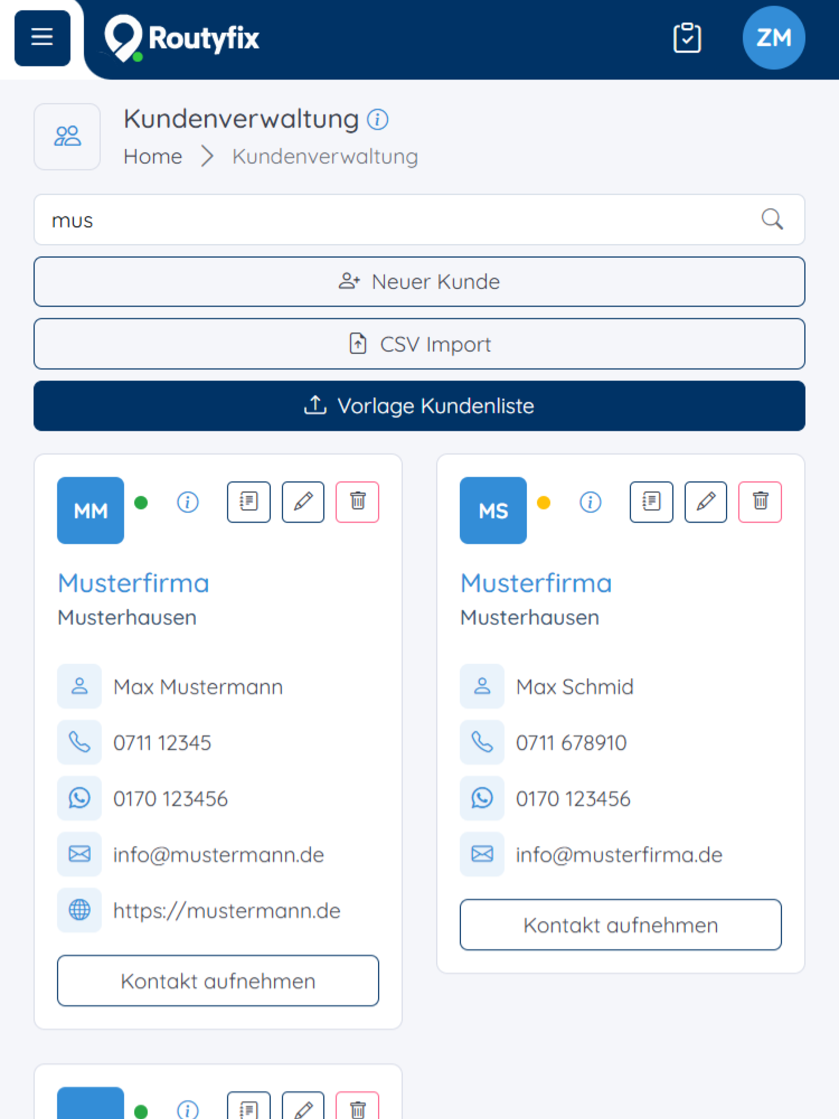Click phone number 0711 678910
The width and height of the screenshot is (839, 1119).
click(x=571, y=742)
